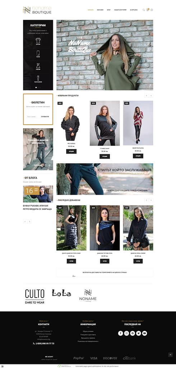Open the Instagram footer icon

126,333
